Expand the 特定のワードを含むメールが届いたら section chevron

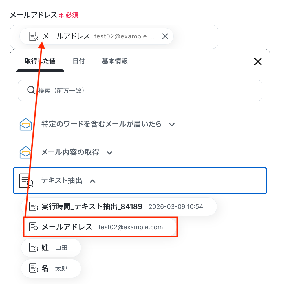(172, 125)
